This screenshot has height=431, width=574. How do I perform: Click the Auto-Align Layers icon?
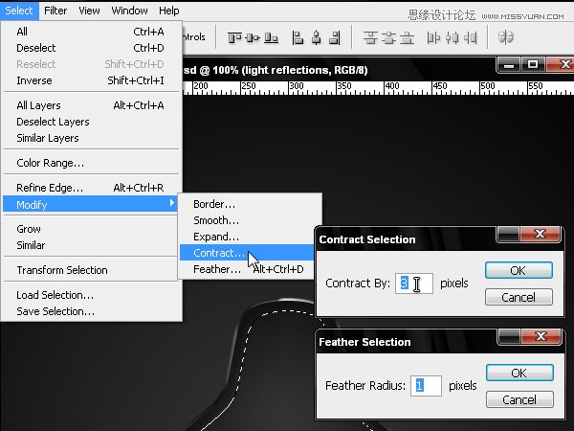[506, 37]
